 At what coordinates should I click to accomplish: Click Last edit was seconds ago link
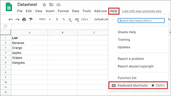click(142, 11)
